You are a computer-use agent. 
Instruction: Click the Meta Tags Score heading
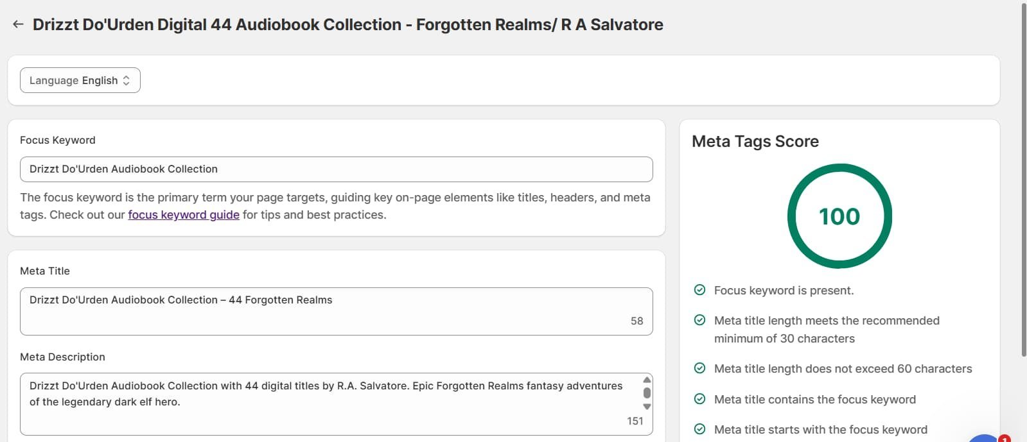point(755,141)
